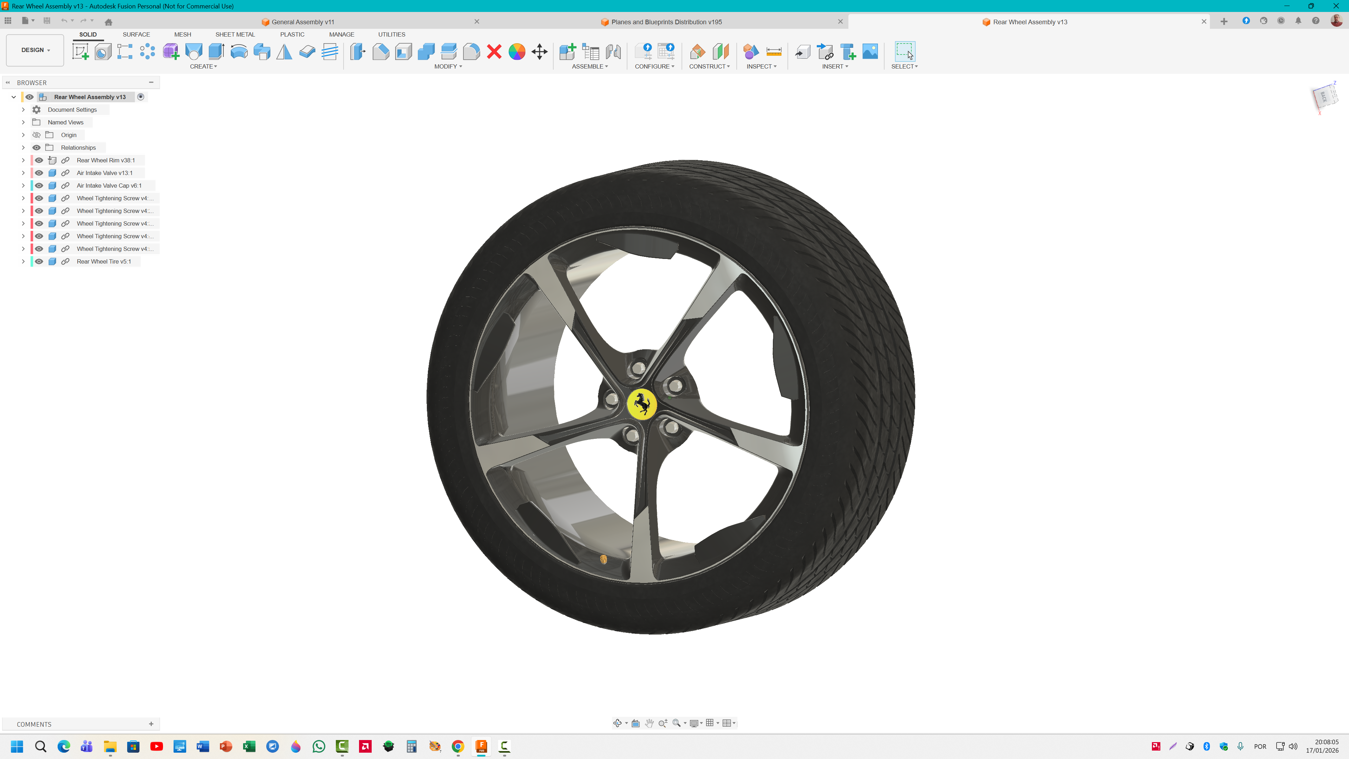Open Chrome from the Windows taskbar

coord(458,746)
